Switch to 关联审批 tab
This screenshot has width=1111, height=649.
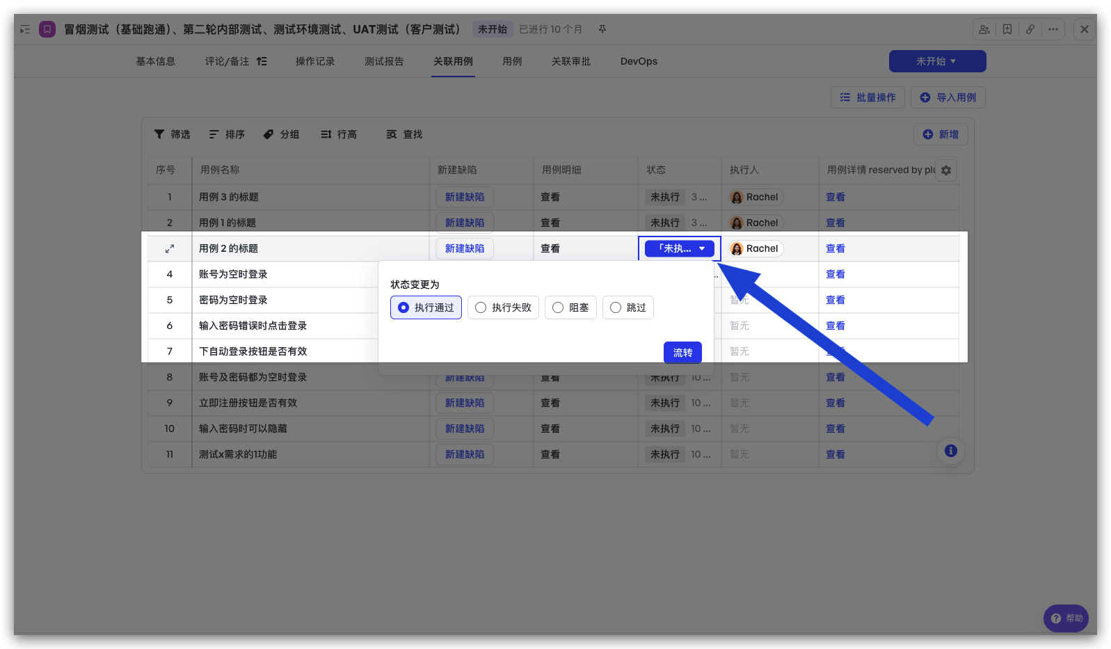click(x=571, y=61)
